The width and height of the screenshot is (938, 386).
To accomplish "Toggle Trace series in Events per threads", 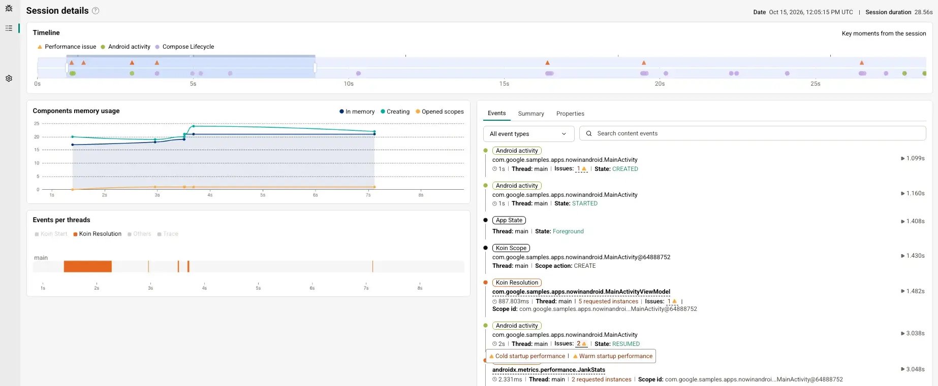I will (x=168, y=234).
